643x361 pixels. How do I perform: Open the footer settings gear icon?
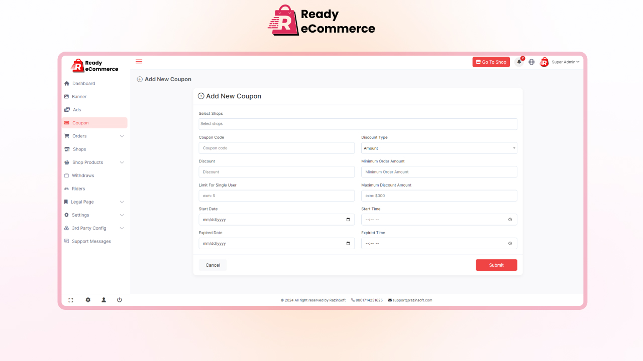(88, 300)
